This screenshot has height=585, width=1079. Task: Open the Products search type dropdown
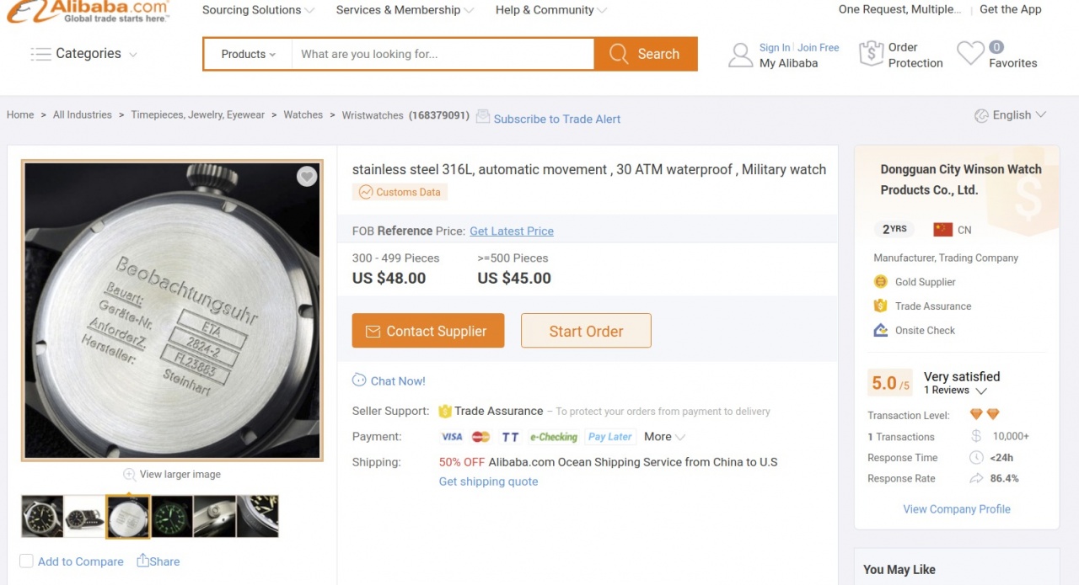coord(248,54)
